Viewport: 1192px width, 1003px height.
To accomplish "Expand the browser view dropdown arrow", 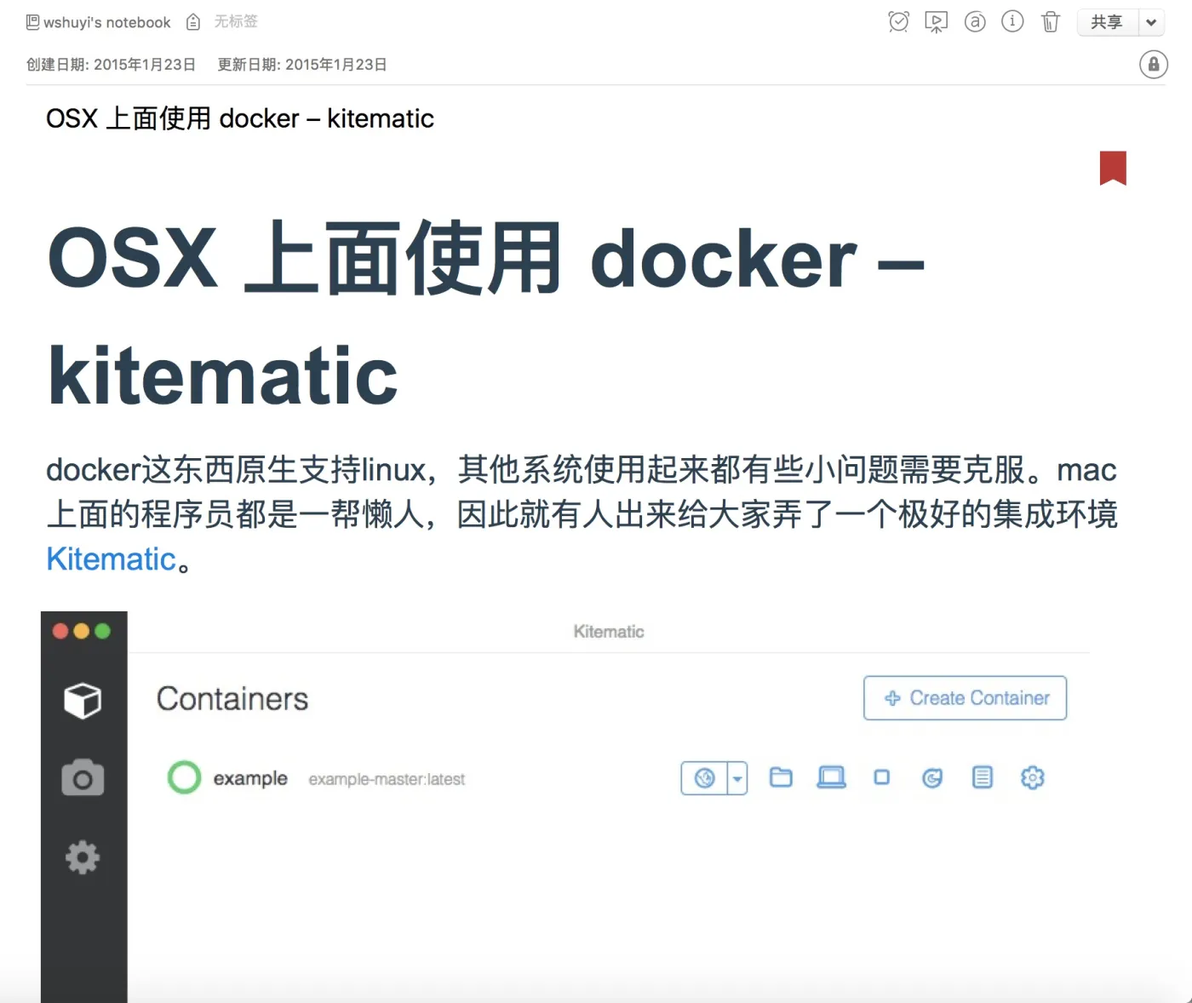I will pos(737,778).
